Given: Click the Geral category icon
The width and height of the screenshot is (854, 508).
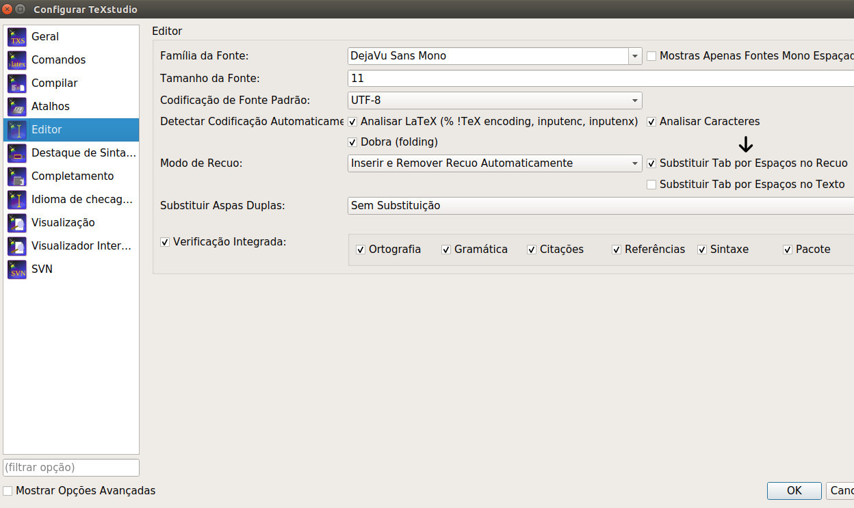Looking at the screenshot, I should 17,37.
